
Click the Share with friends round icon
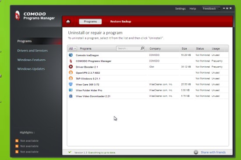point(196,152)
